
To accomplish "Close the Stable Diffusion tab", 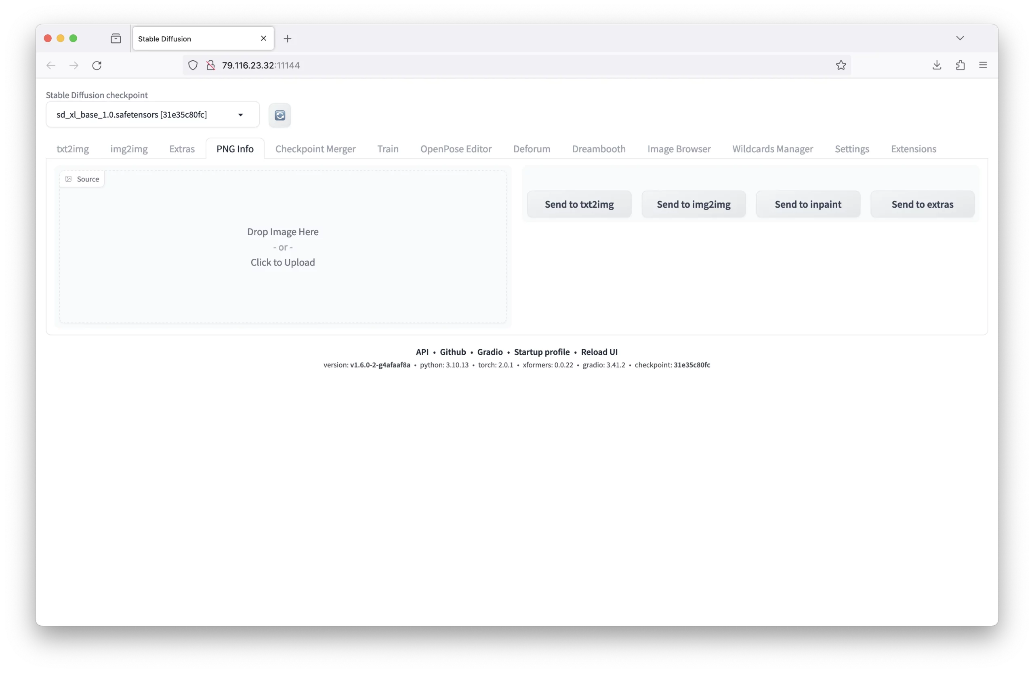I will [x=263, y=38].
